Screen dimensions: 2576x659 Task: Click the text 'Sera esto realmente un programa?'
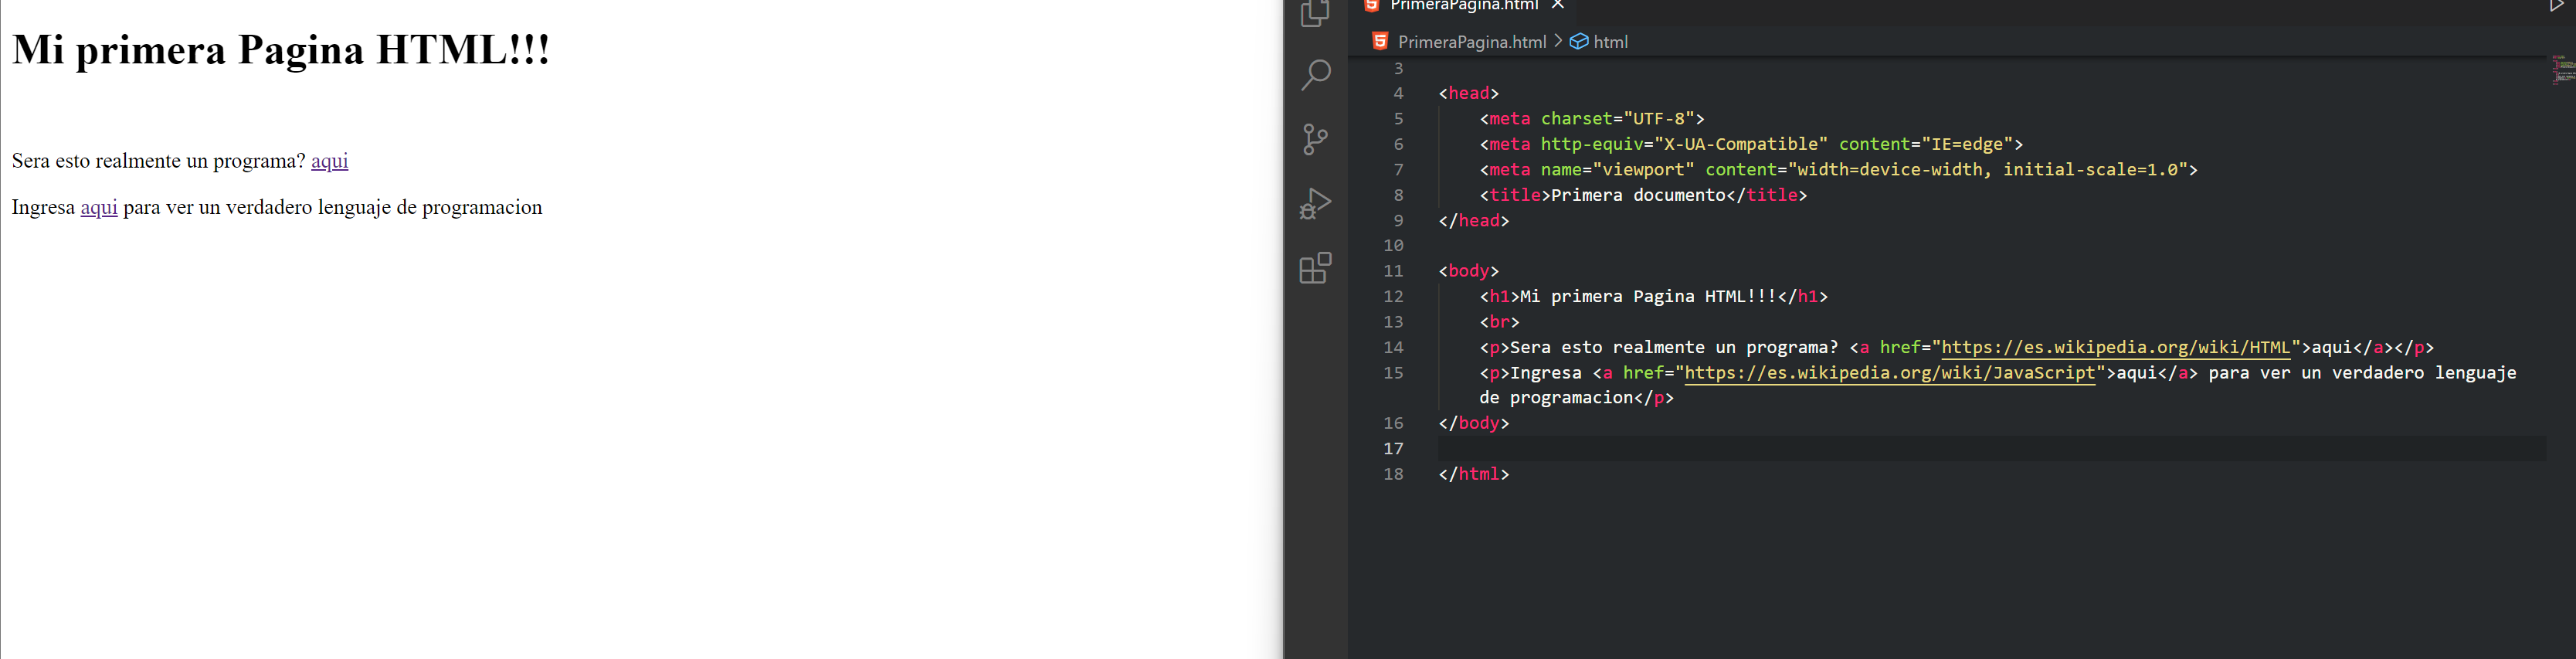pos(158,161)
